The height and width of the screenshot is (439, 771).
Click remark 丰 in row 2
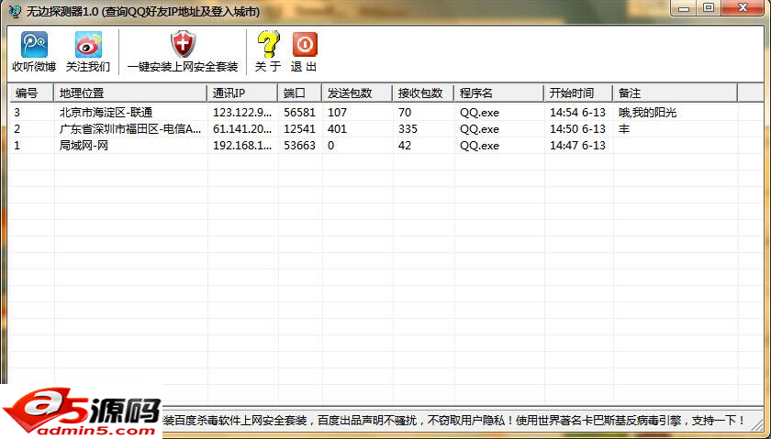click(624, 129)
